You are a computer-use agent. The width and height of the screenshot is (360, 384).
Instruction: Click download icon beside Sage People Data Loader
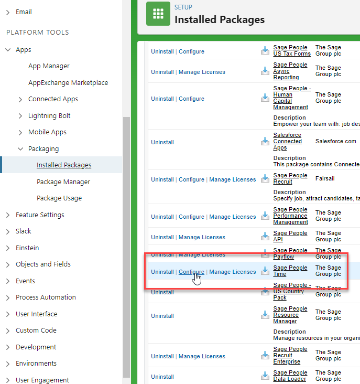(x=265, y=376)
